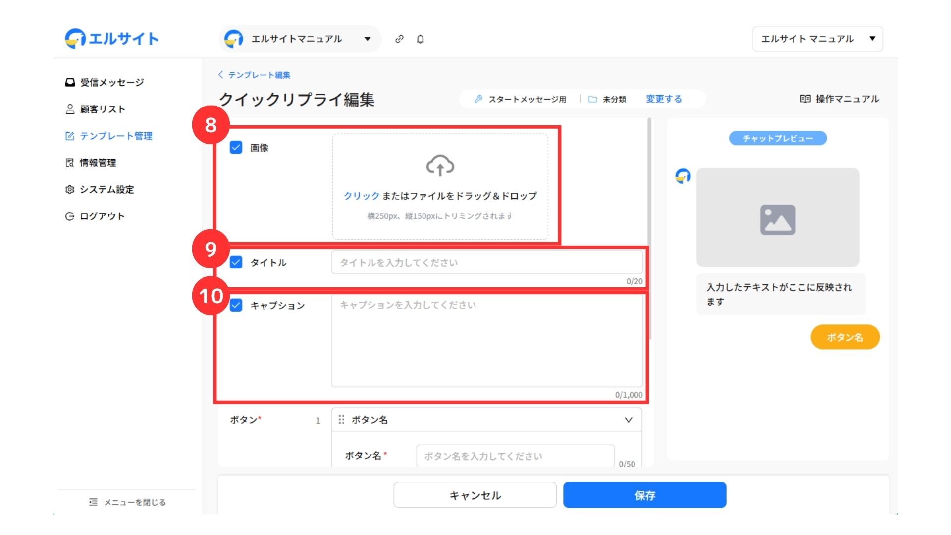The width and height of the screenshot is (951, 535).
Task: Go to システム設定 menu item
Action: coord(106,189)
